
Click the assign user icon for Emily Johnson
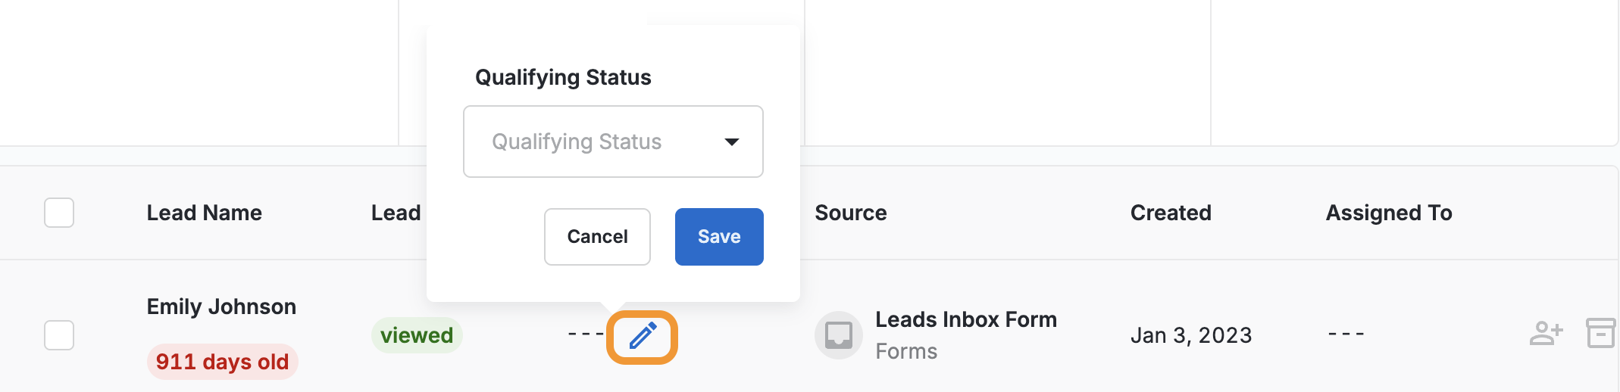pos(1546,333)
